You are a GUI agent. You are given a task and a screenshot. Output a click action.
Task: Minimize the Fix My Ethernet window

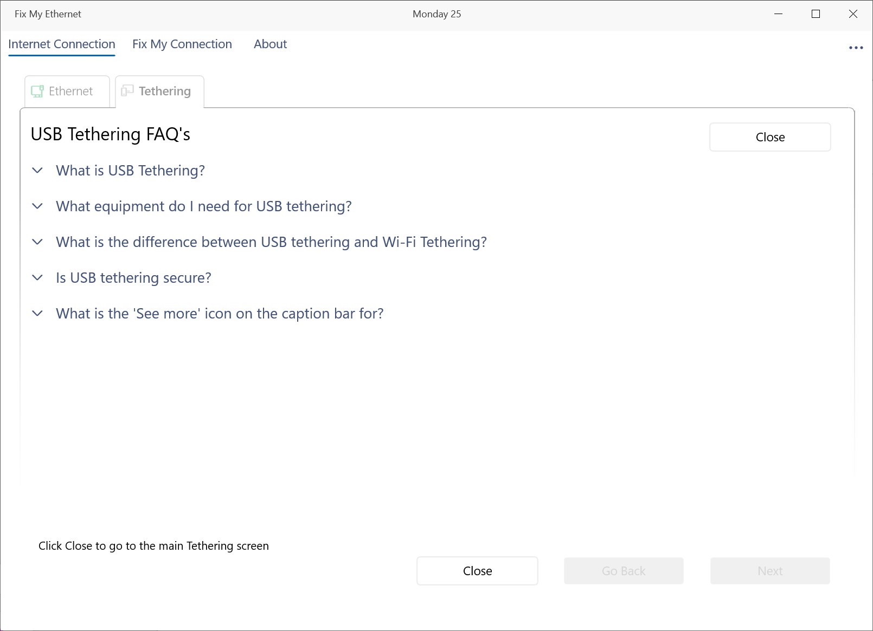[779, 14]
